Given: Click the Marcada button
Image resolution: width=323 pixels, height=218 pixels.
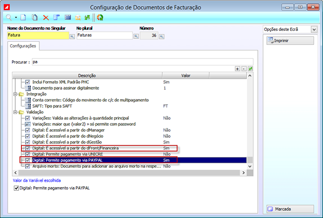Looking at the screenshot, I should [290, 209].
